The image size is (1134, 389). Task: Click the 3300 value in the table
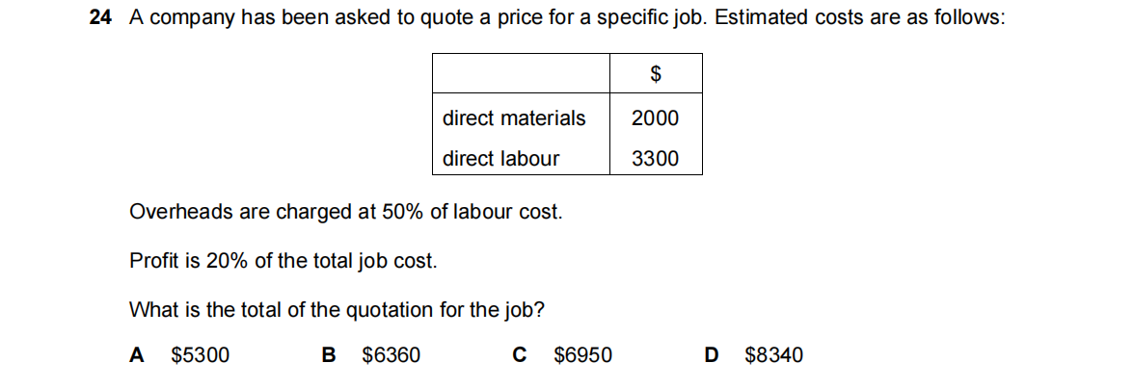[655, 159]
